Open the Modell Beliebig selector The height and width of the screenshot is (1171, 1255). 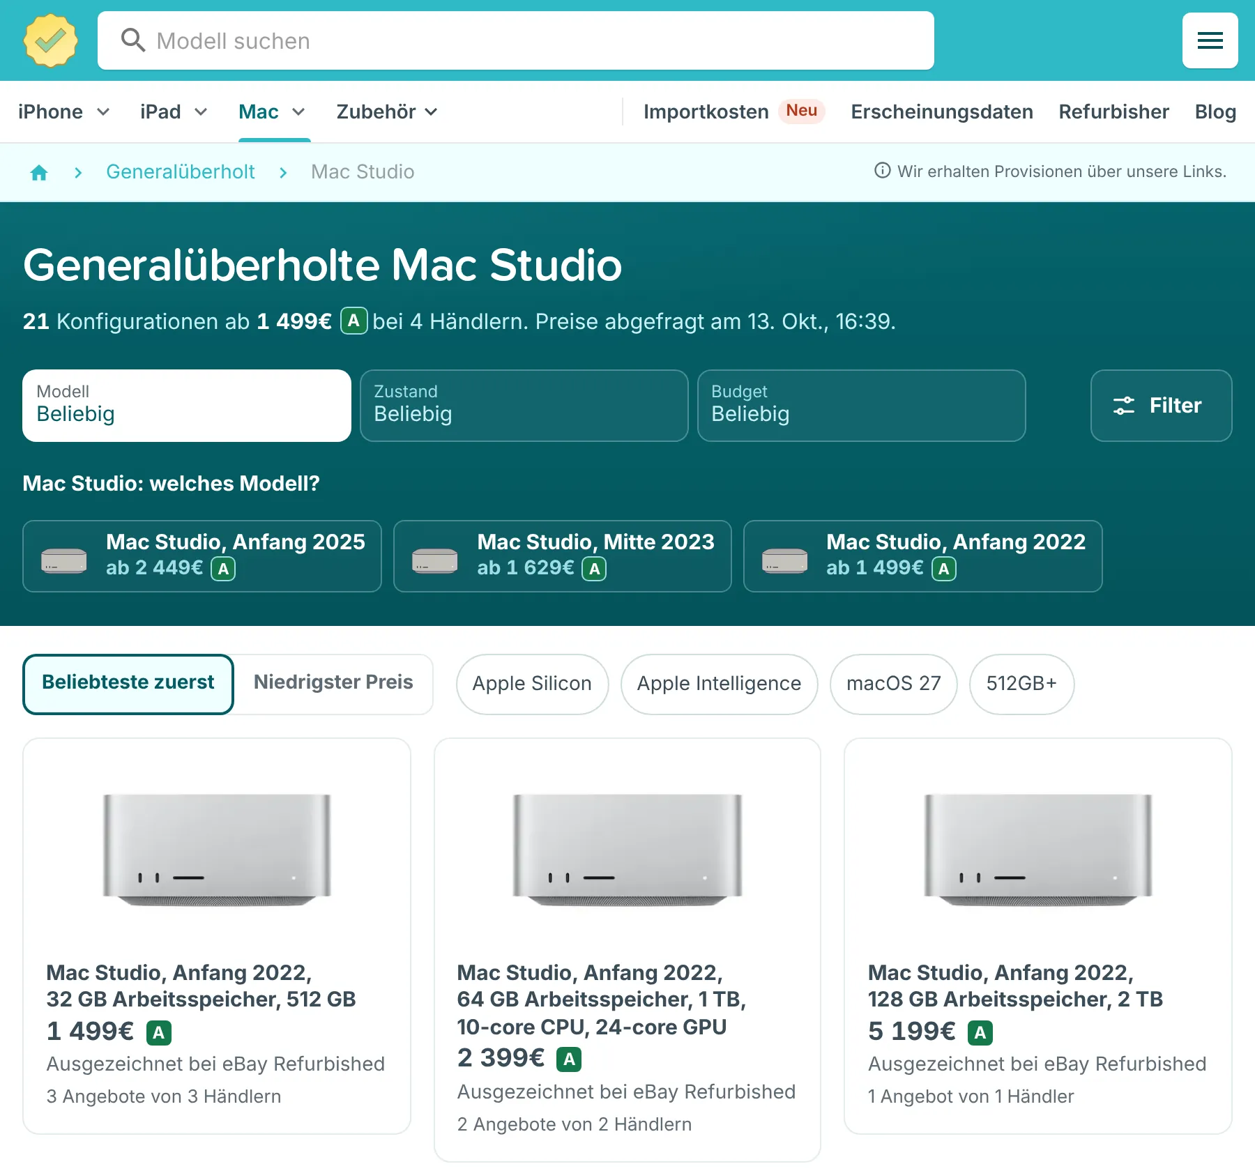[x=187, y=406]
